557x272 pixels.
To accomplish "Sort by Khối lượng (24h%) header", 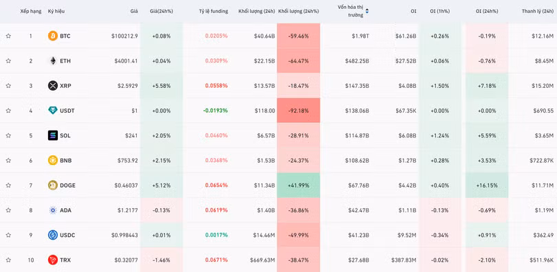I will (x=298, y=12).
